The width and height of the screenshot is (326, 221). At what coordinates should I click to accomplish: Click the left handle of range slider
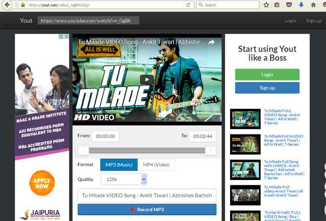(83, 151)
